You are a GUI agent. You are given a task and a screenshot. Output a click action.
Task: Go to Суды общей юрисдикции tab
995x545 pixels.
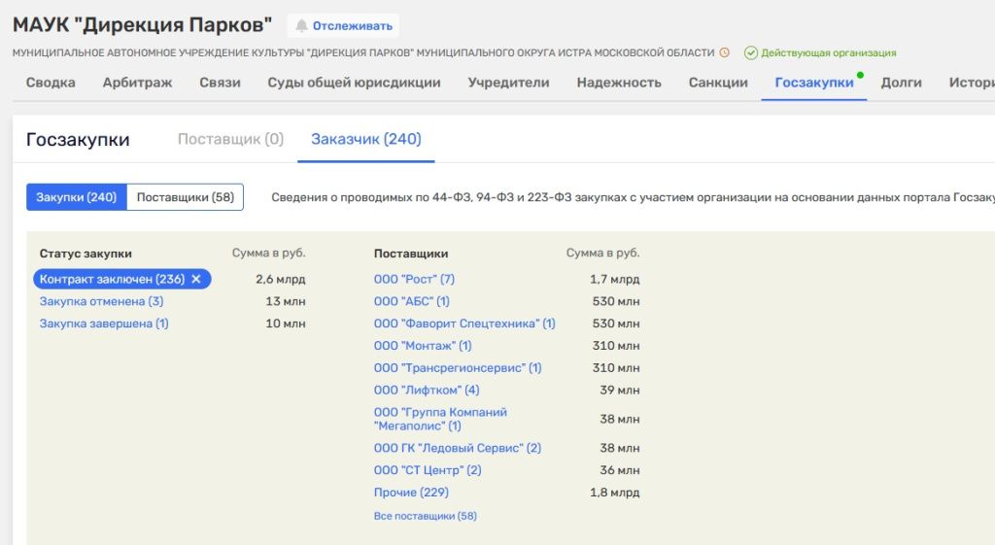(354, 83)
